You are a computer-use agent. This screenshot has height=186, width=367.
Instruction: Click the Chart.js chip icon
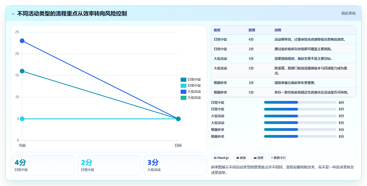[215, 158]
